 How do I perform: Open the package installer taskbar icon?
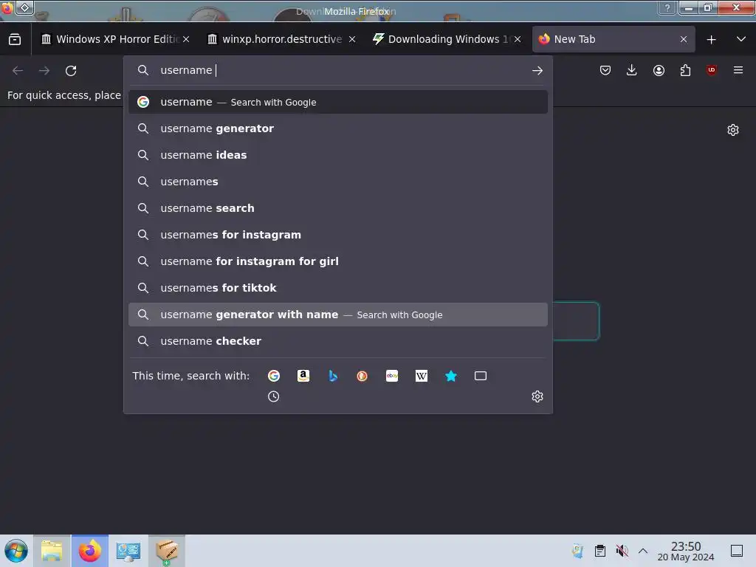pyautogui.click(x=166, y=551)
